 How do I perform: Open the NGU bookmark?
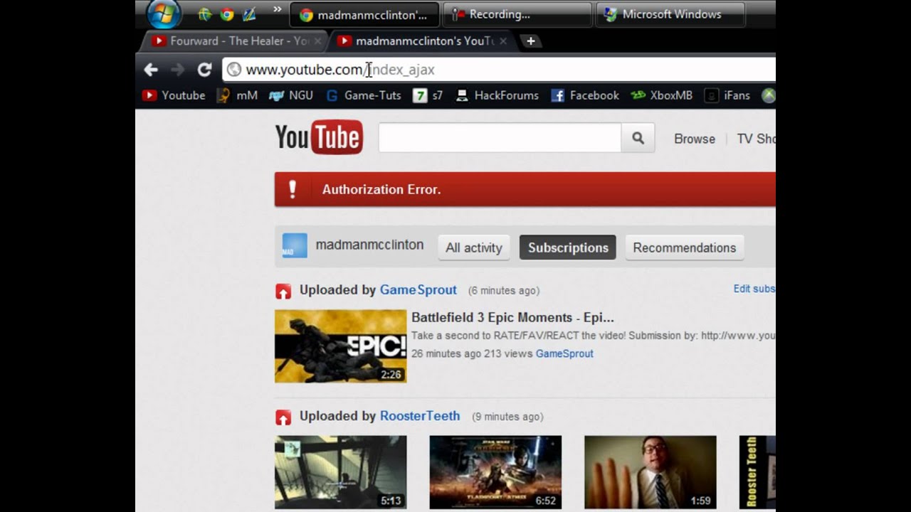click(x=291, y=95)
